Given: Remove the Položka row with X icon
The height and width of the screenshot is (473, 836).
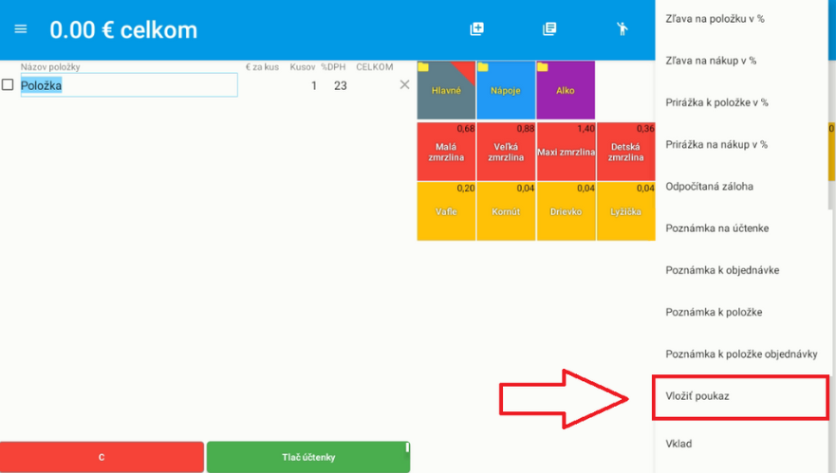Looking at the screenshot, I should click(x=405, y=85).
